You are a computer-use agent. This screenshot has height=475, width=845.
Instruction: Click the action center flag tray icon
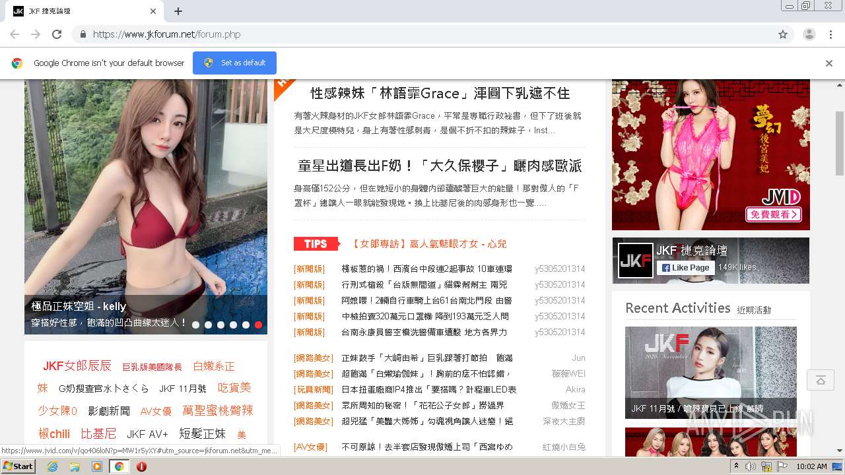pos(782,466)
